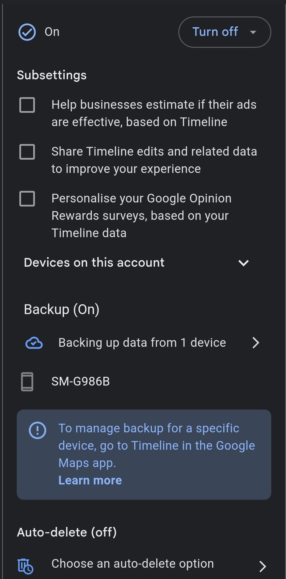Select Backing up data from 1 device
Image resolution: width=286 pixels, height=579 pixels.
(142, 343)
